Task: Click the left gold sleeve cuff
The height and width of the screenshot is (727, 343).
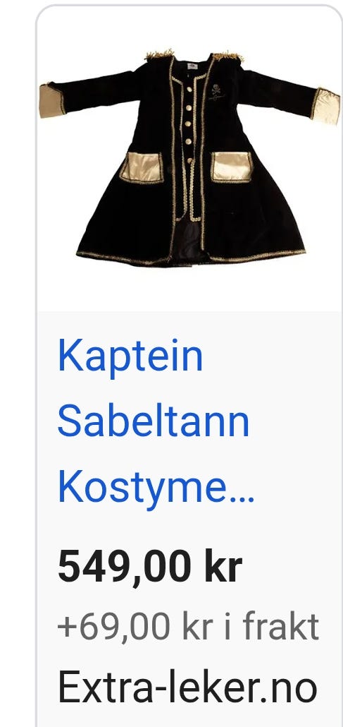Action: [52, 101]
